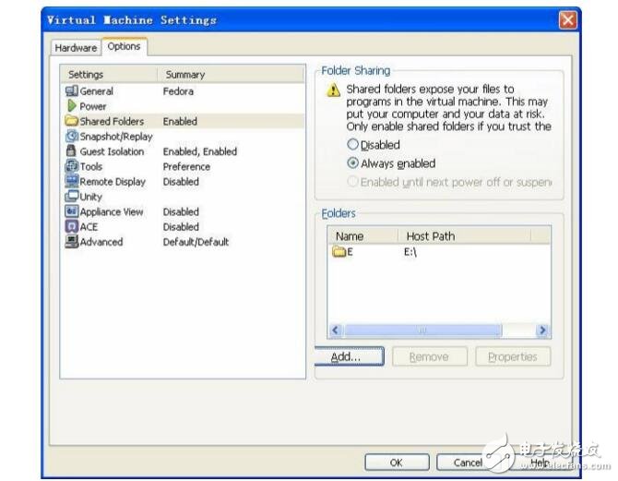This screenshot has width=618, height=481.
Task: Select shared folder E in list
Action: tap(344, 252)
